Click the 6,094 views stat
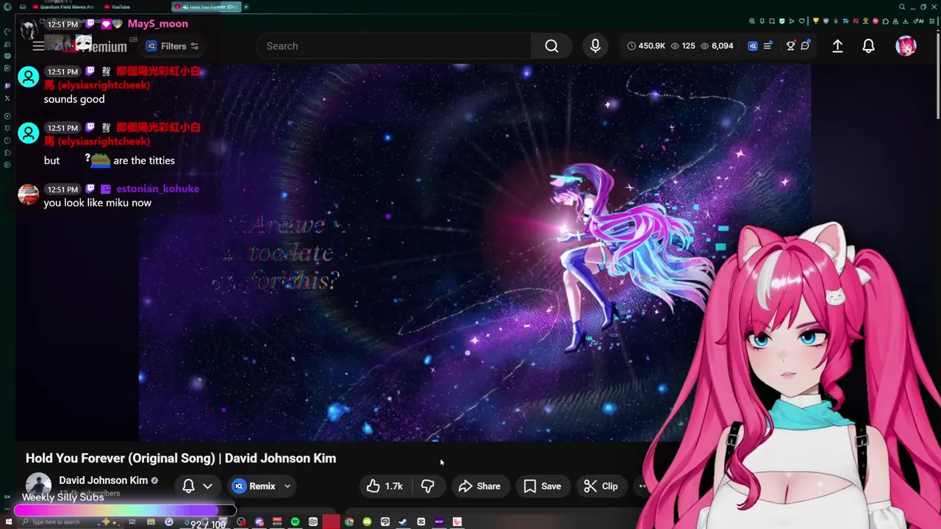The width and height of the screenshot is (941, 529). tap(717, 46)
